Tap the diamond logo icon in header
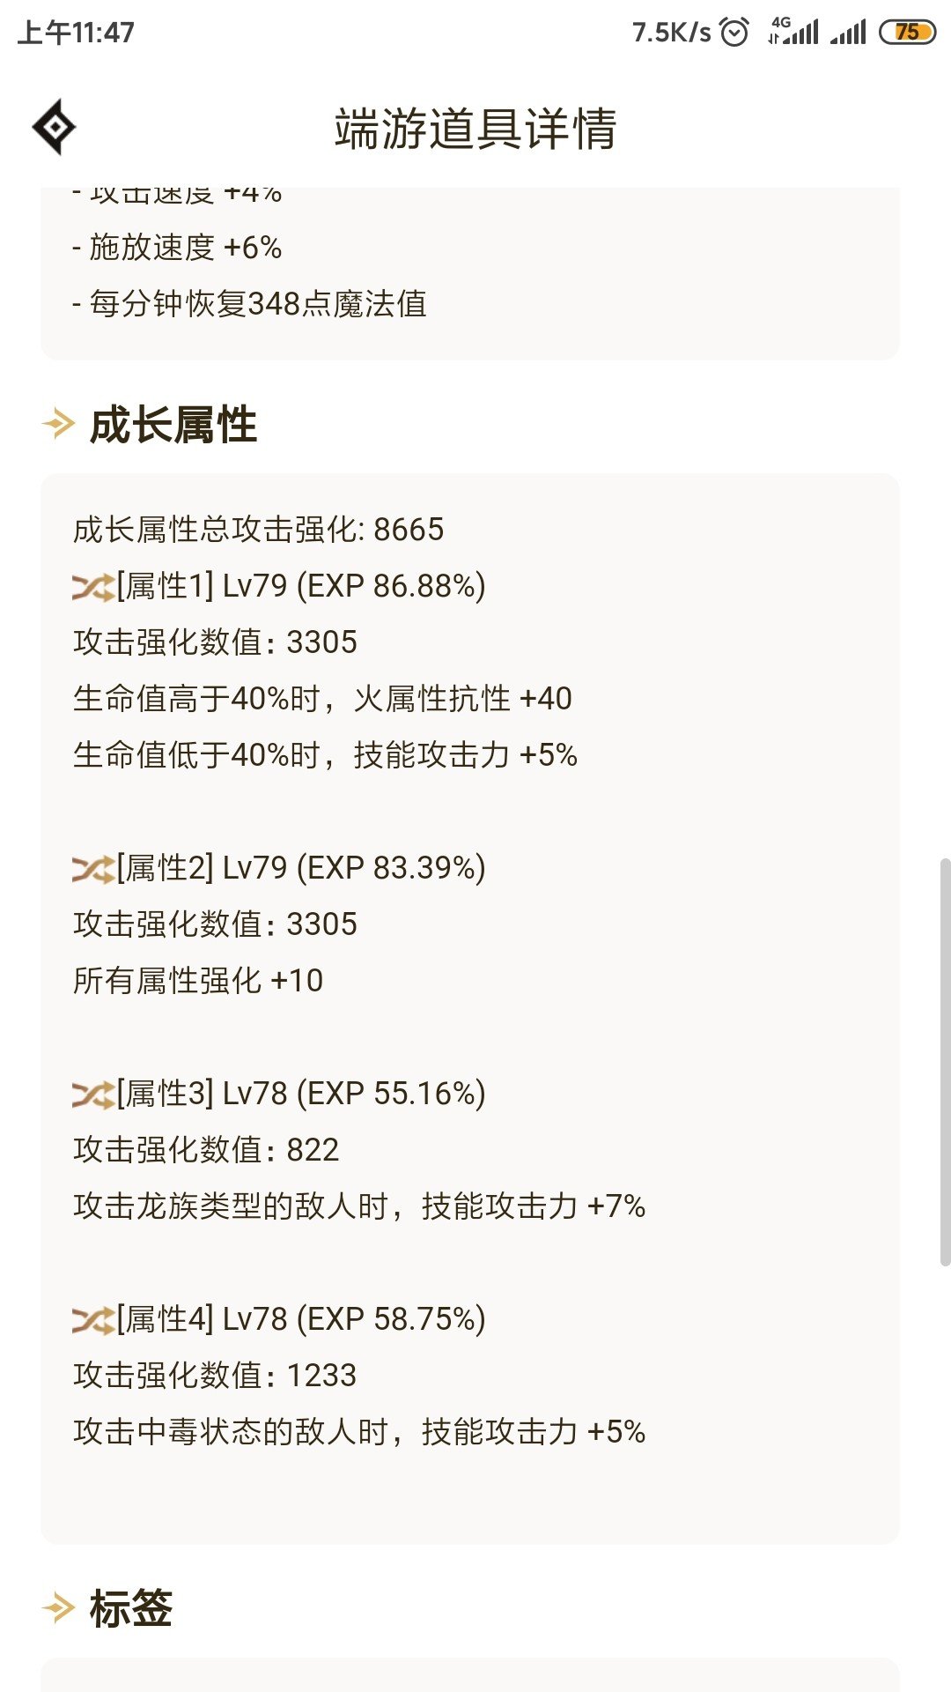This screenshot has width=951, height=1692. click(54, 128)
